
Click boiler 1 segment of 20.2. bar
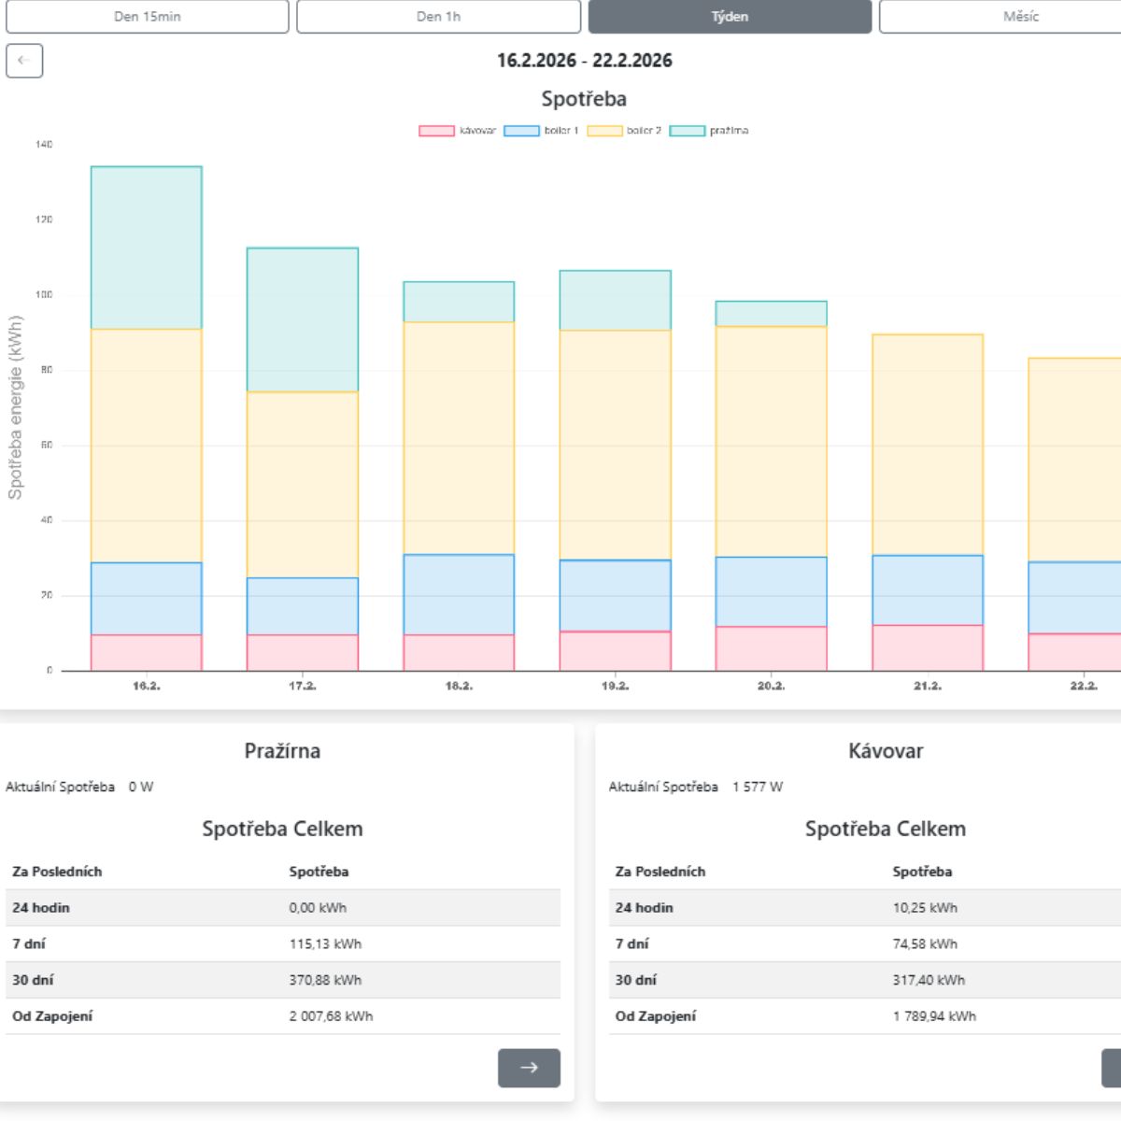coord(771,592)
